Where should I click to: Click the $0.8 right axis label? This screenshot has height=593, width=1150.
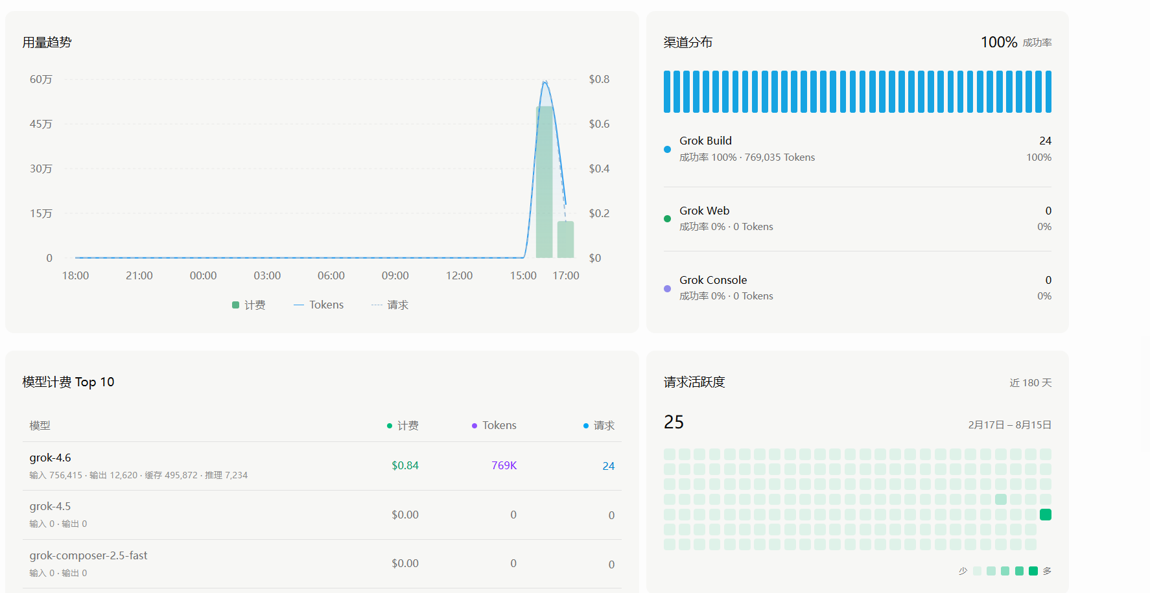click(x=599, y=79)
